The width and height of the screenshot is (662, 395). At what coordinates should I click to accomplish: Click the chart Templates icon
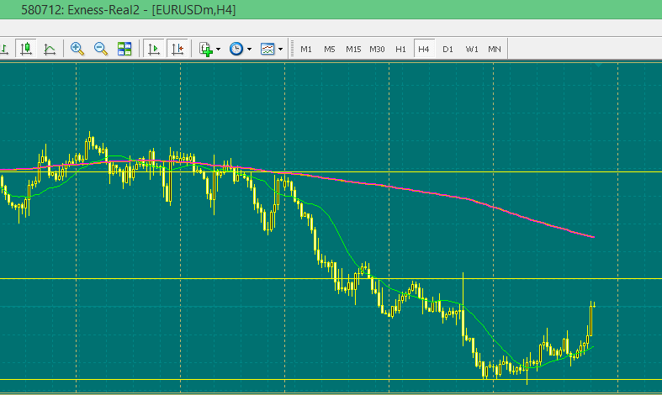coord(267,49)
